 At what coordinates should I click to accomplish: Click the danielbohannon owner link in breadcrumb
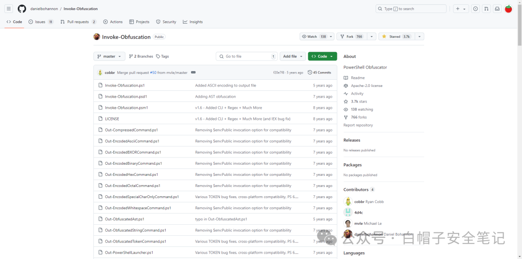point(43,9)
